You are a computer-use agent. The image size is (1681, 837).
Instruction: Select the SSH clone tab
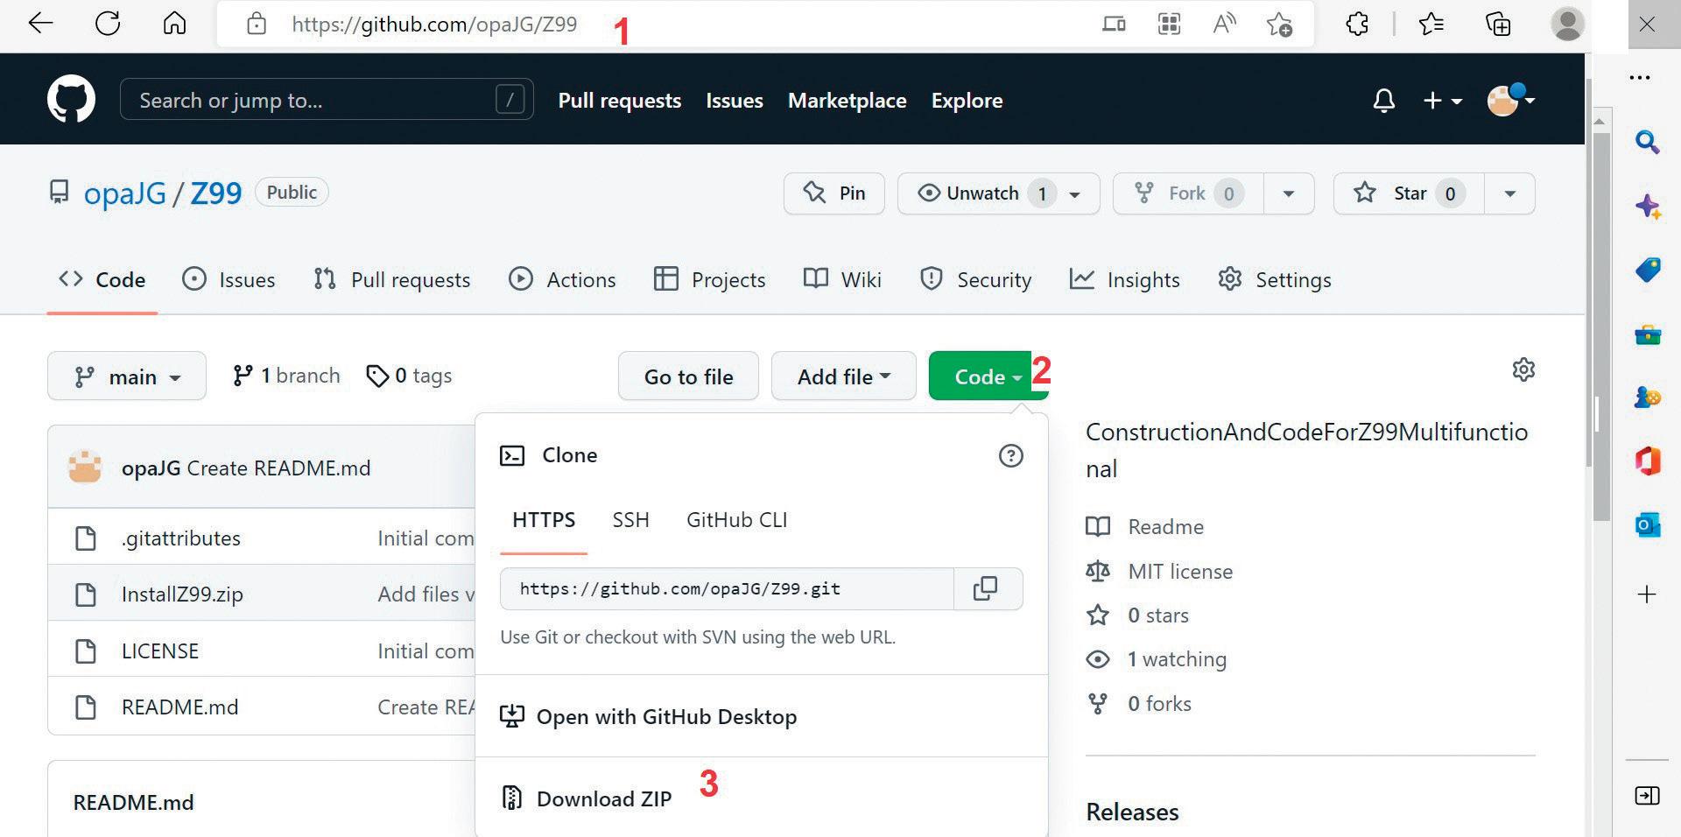(x=630, y=520)
